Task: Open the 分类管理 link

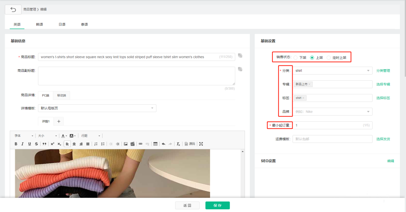Action: (383, 71)
